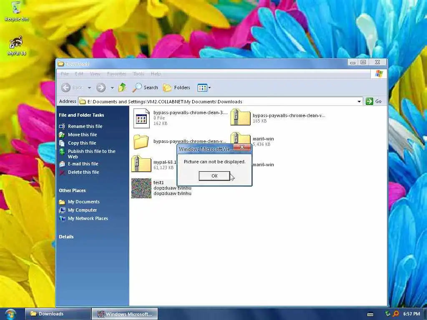Open the Help menu
The width and height of the screenshot is (427, 320).
156,74
